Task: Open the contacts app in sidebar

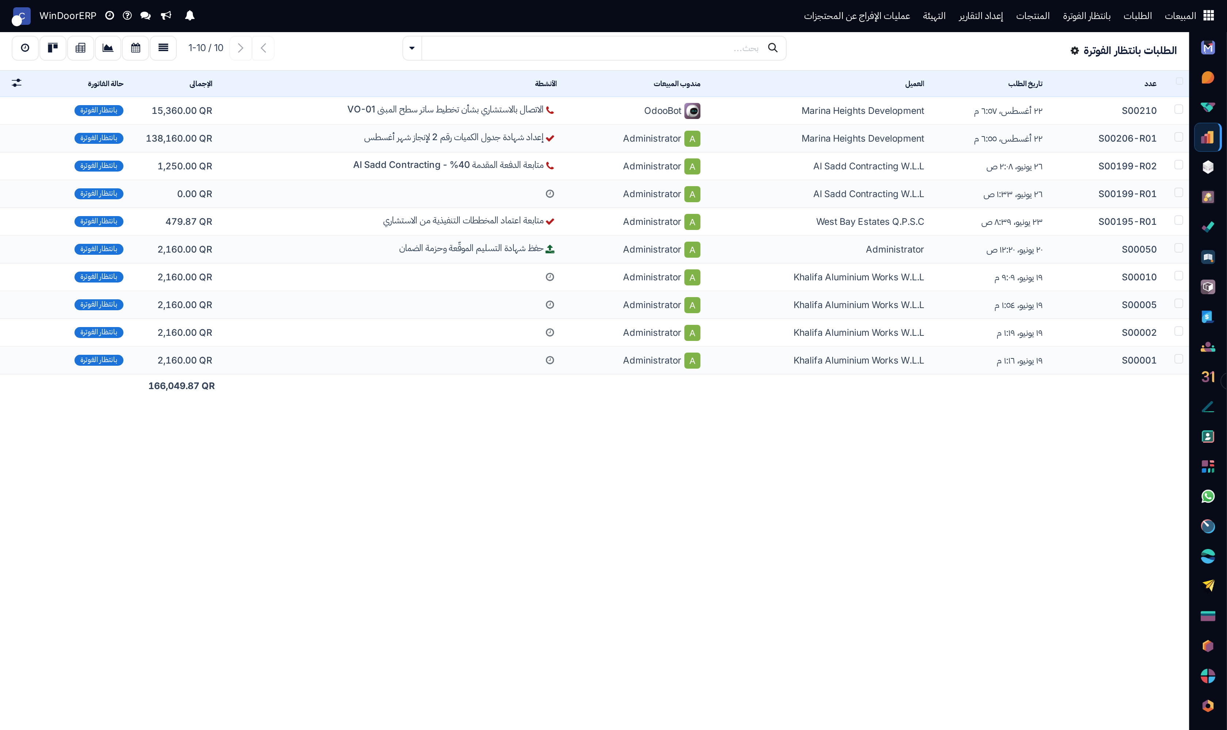Action: pos(1208,436)
